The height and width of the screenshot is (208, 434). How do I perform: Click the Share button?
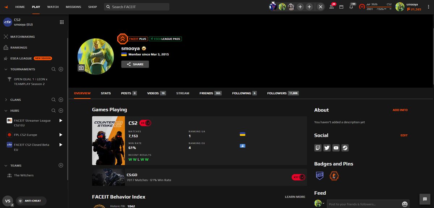point(135,64)
